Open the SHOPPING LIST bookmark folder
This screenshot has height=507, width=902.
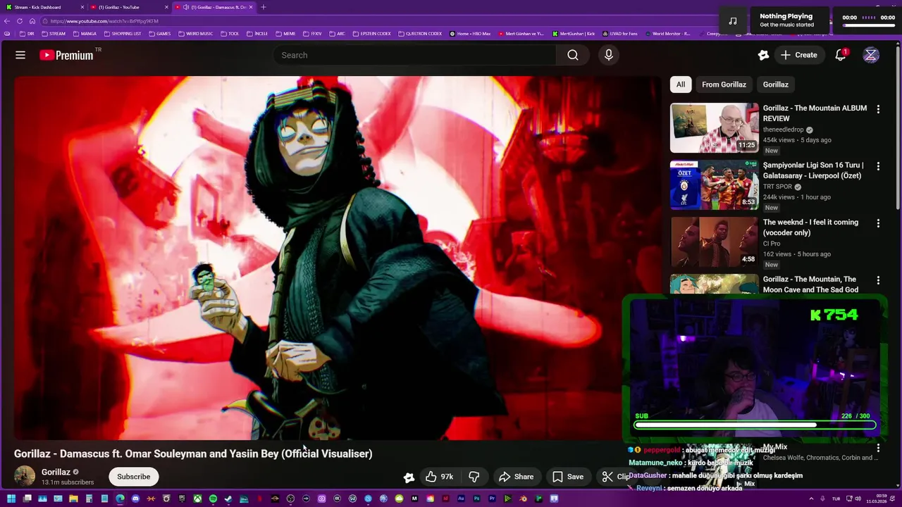(x=123, y=34)
